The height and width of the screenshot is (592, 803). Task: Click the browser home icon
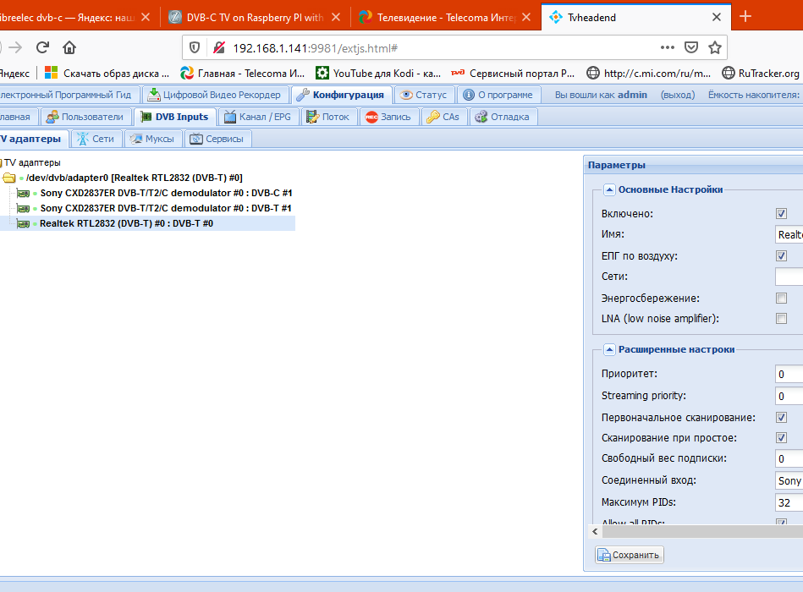(69, 47)
